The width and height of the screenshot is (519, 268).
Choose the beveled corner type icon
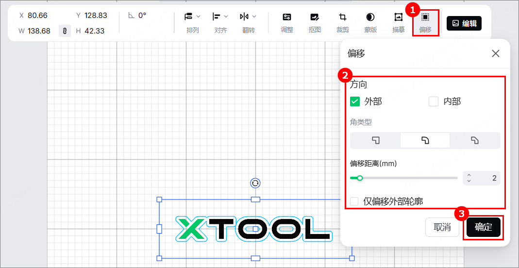[475, 140]
